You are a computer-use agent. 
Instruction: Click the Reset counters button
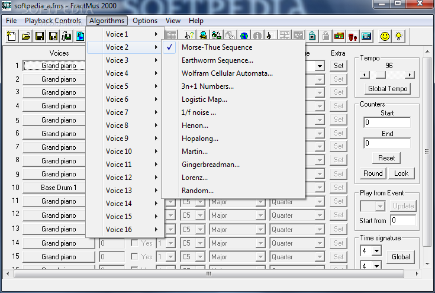tap(386, 158)
